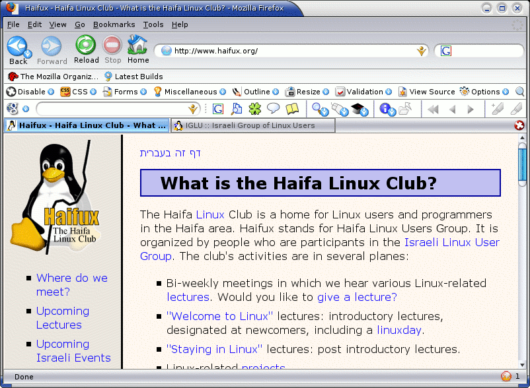Open the Hebrew version page link
The image size is (530, 388).
coord(170,154)
